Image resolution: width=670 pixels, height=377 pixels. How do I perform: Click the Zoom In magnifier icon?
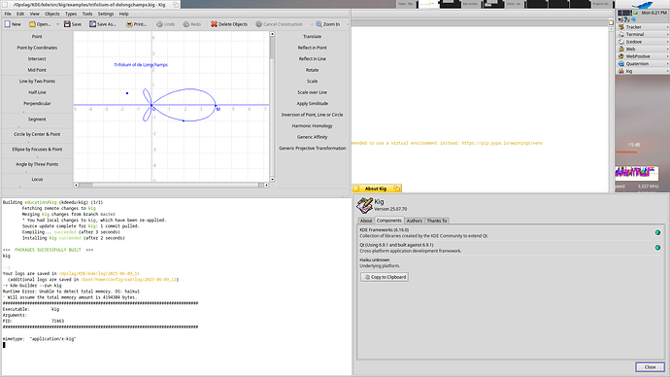pos(318,24)
